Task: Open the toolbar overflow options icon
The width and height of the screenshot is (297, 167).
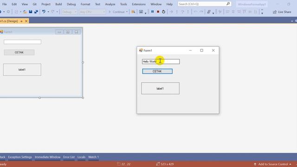Action: click(262, 12)
